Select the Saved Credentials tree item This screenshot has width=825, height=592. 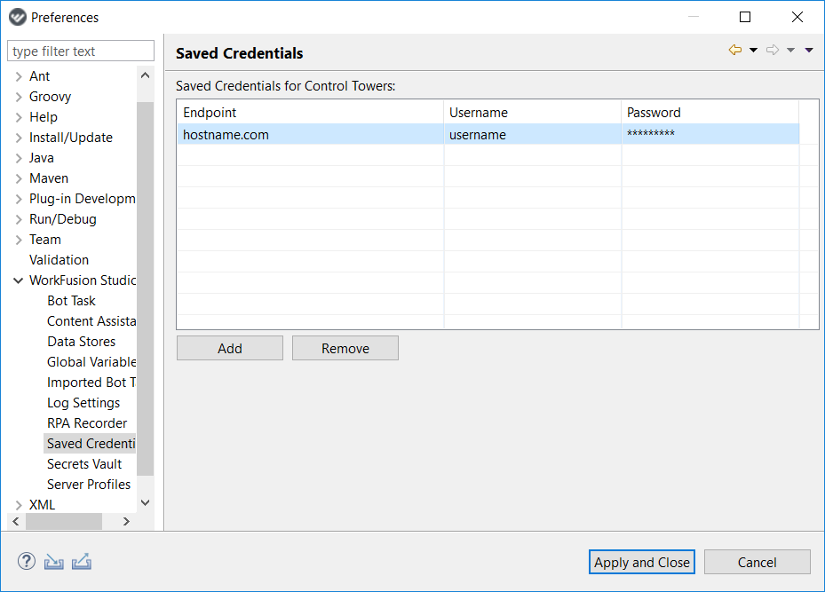pos(90,444)
